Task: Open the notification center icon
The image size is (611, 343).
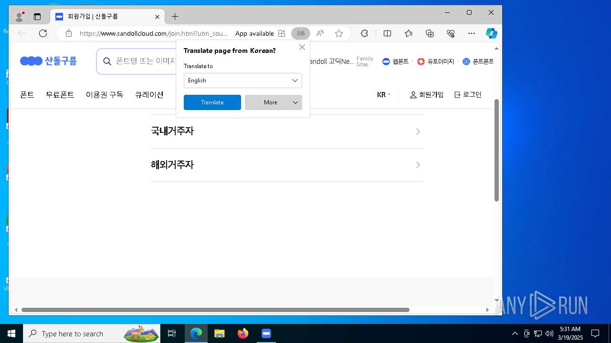Action: [x=595, y=333]
